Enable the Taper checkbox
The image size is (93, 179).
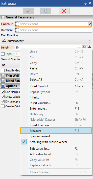coord(3,54)
